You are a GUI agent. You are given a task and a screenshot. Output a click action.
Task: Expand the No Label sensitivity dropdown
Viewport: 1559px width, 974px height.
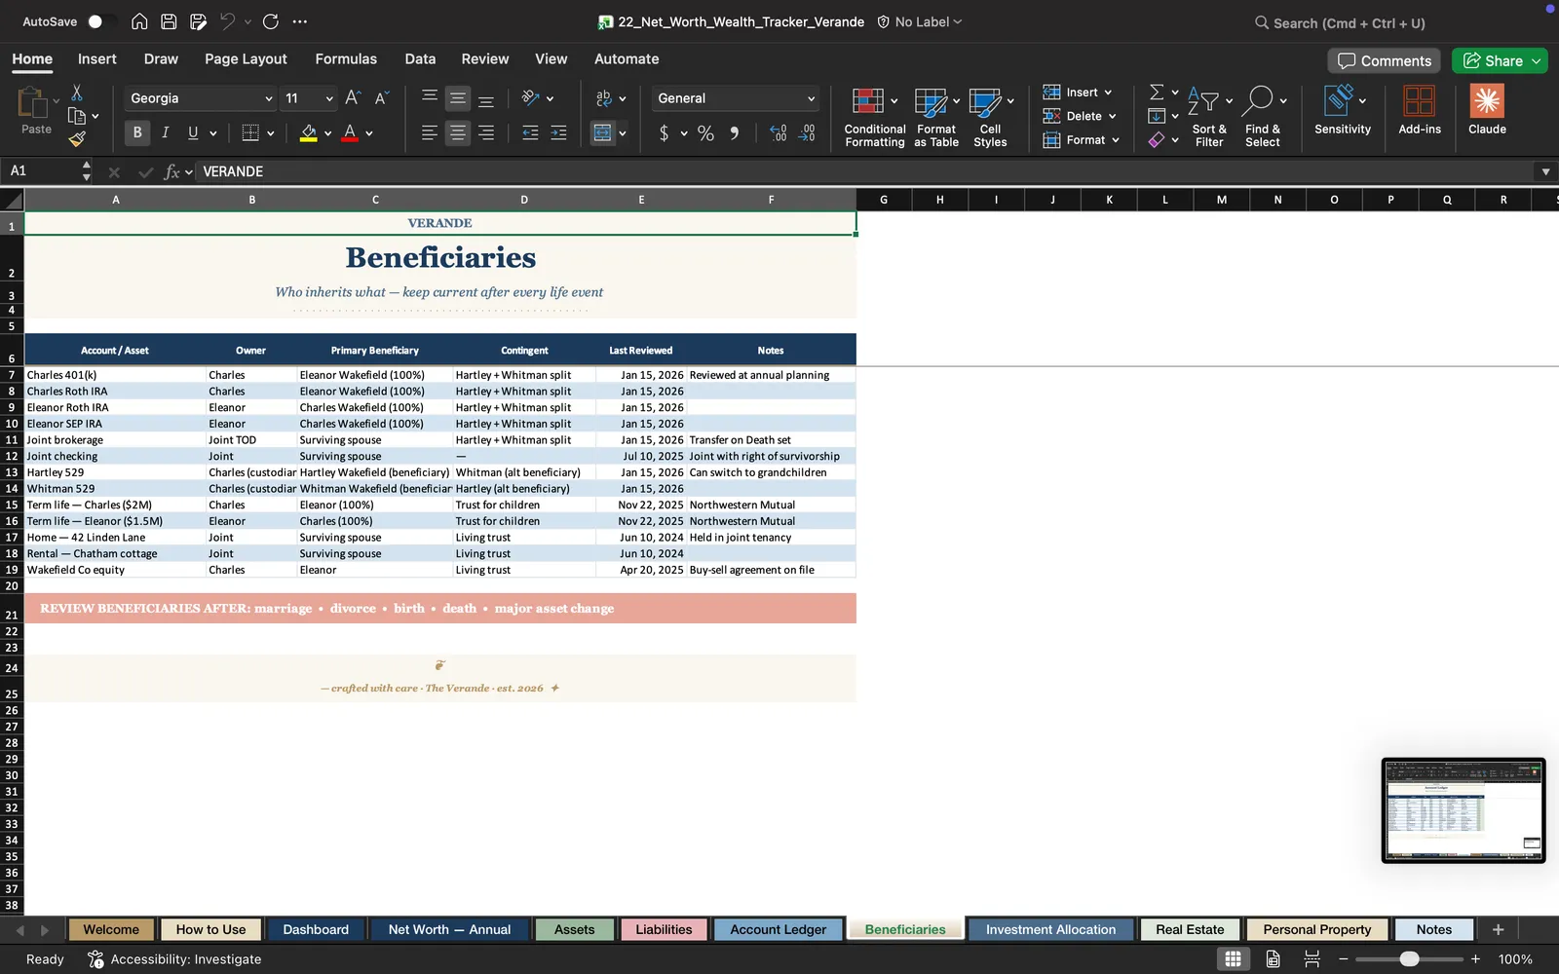(x=920, y=21)
